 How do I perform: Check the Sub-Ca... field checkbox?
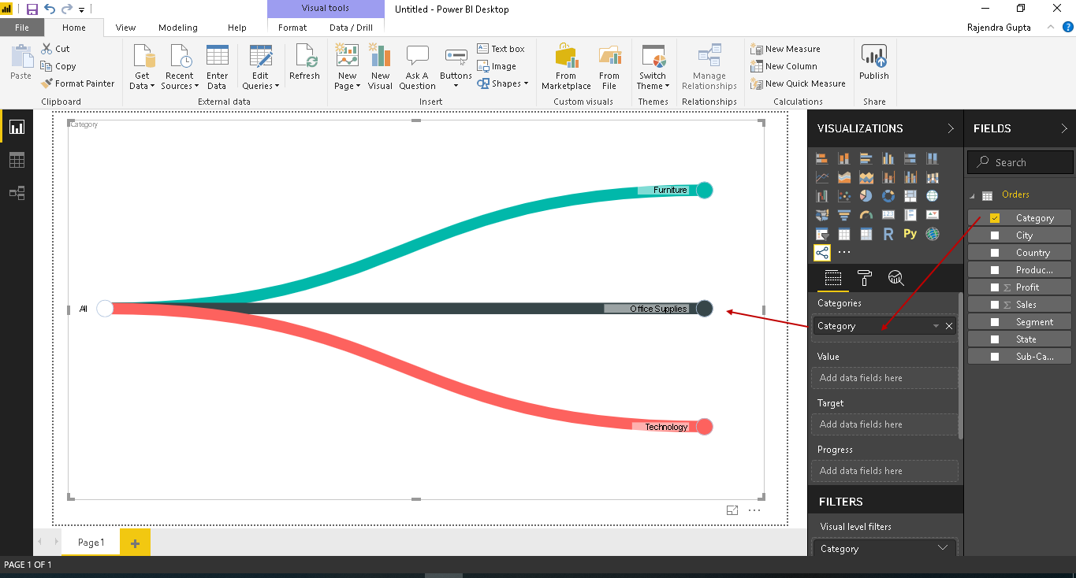(995, 357)
